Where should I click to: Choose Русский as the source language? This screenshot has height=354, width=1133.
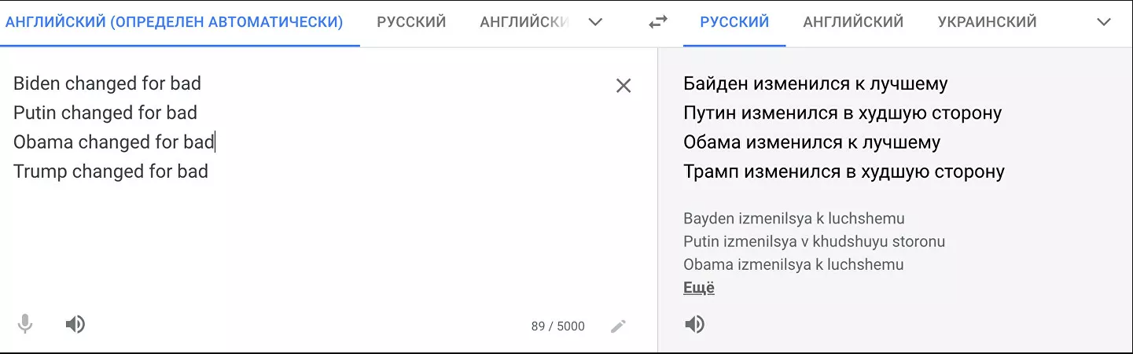411,22
